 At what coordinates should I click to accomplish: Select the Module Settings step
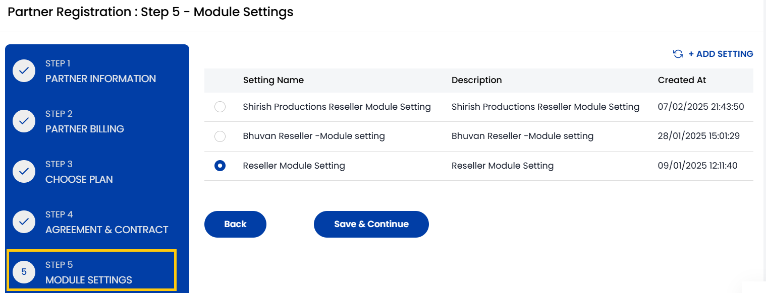click(89, 280)
